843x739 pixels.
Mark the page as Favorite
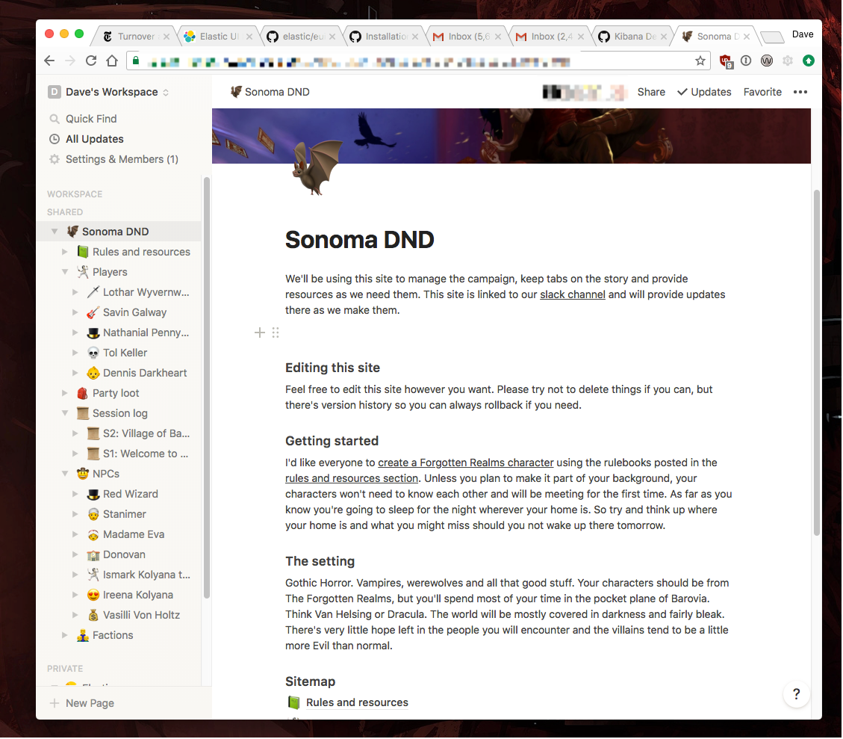(762, 92)
